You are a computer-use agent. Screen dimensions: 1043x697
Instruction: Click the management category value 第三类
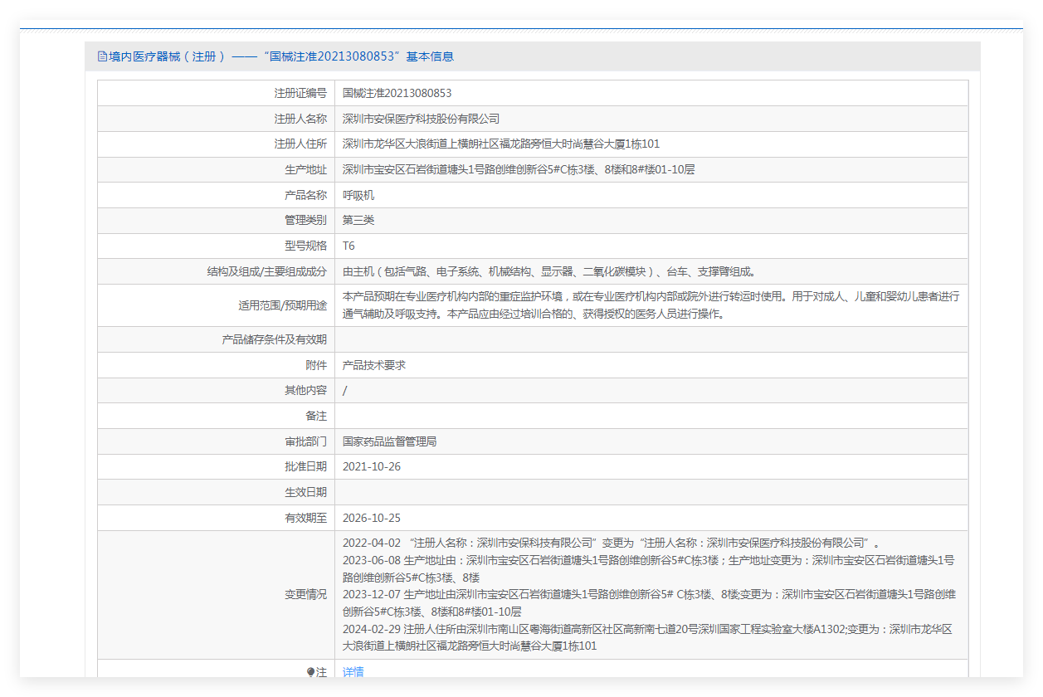pos(358,220)
